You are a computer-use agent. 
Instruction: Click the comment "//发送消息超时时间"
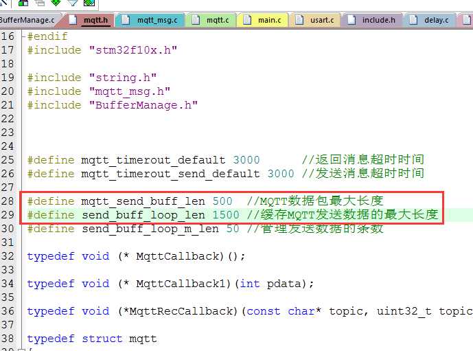pyautogui.click(x=363, y=174)
